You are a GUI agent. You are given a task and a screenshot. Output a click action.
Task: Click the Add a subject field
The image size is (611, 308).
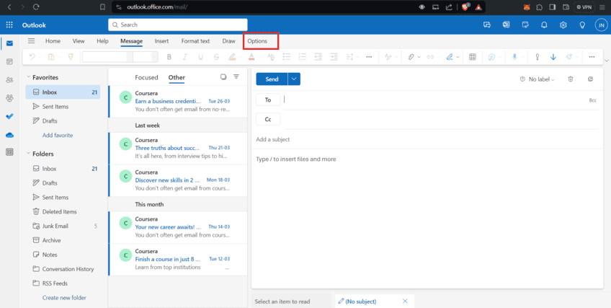(x=427, y=140)
